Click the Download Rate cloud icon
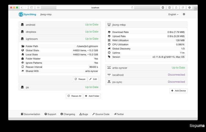 (109, 32)
